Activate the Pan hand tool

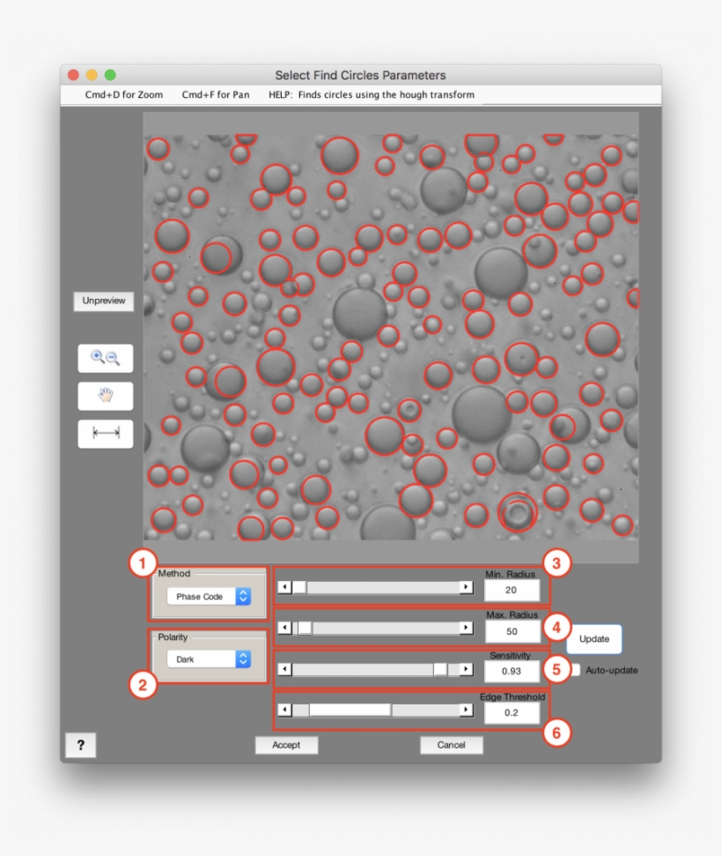click(x=106, y=396)
